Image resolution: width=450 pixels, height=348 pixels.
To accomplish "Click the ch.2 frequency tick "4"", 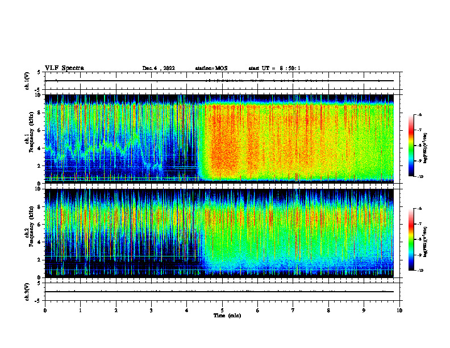I will (x=40, y=242).
